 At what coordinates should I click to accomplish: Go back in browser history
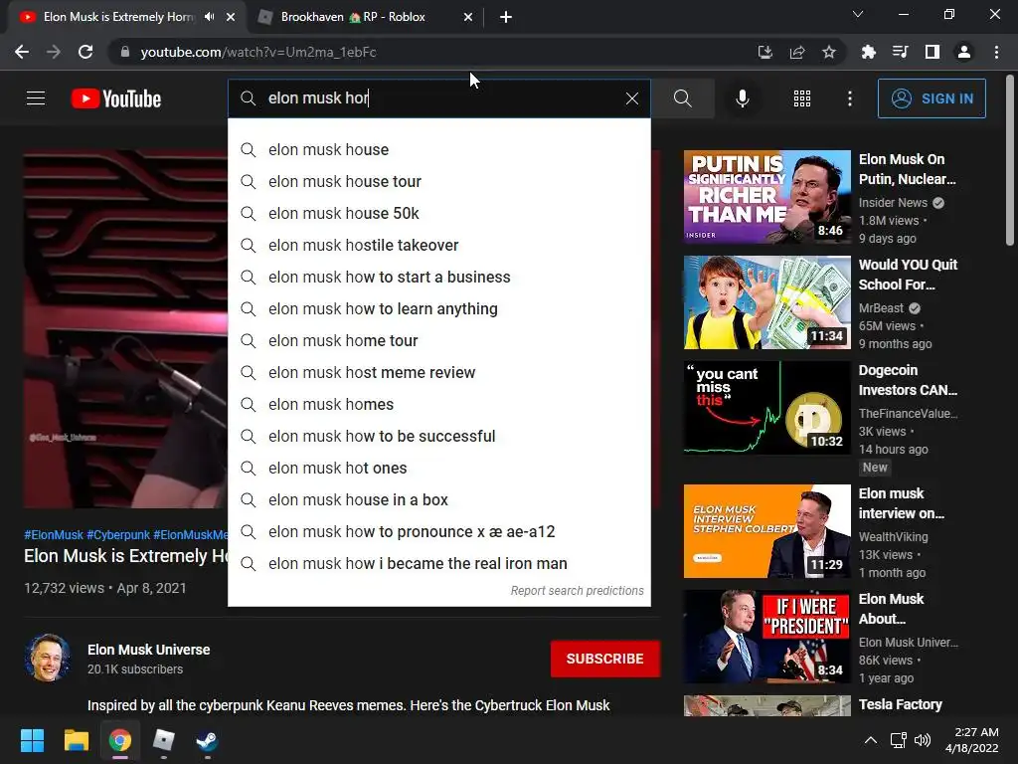click(x=22, y=52)
